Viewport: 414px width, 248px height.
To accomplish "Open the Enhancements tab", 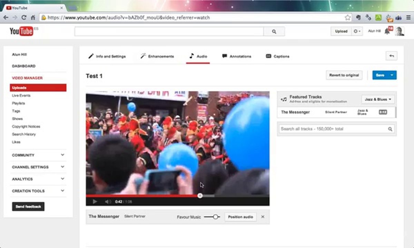I will 157,56.
